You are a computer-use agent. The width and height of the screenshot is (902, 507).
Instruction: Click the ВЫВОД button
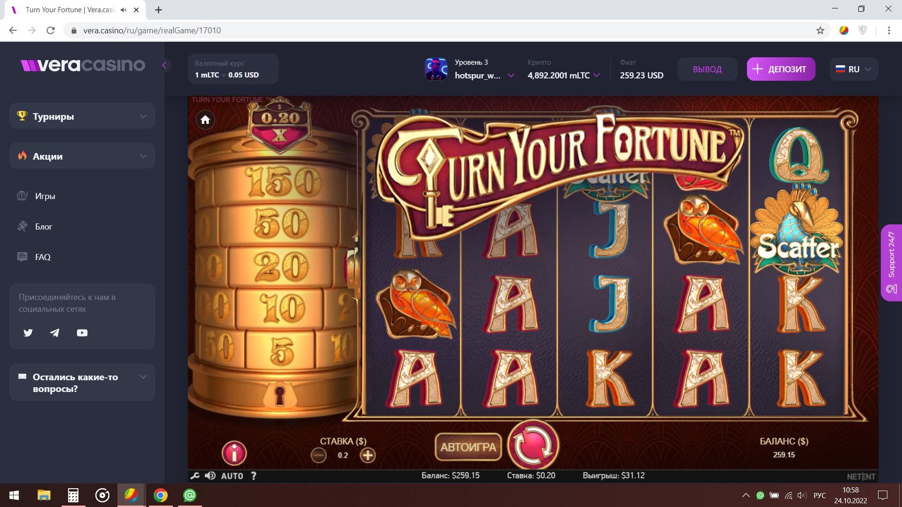pos(707,69)
